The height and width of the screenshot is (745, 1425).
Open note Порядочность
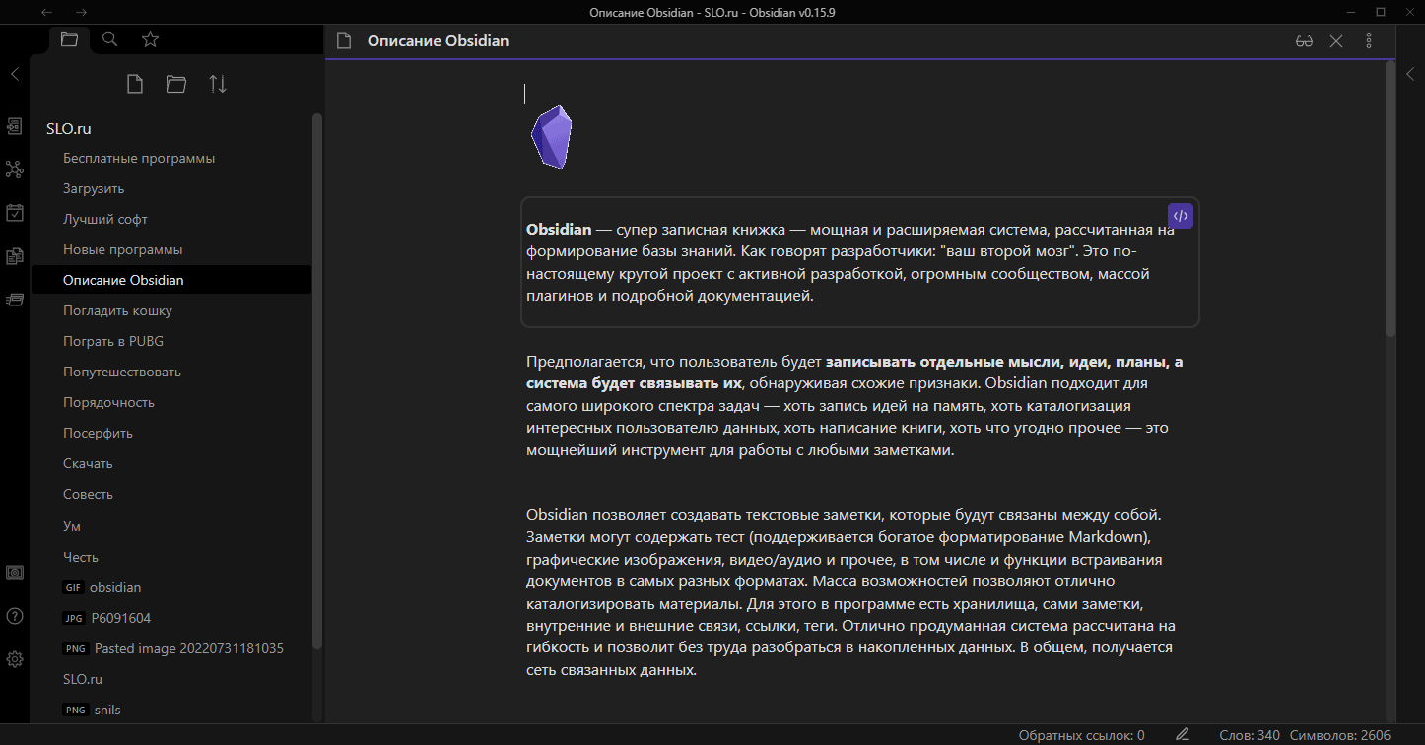coord(171,402)
